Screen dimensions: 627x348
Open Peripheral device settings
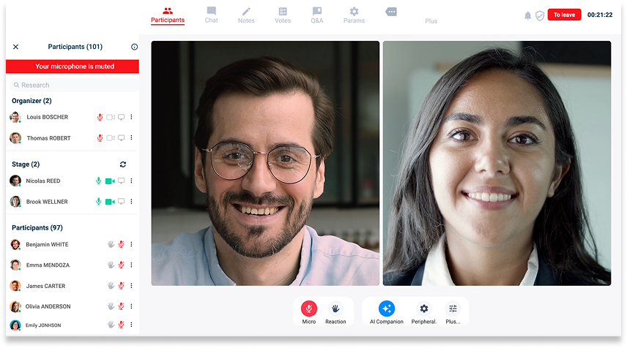click(x=423, y=309)
